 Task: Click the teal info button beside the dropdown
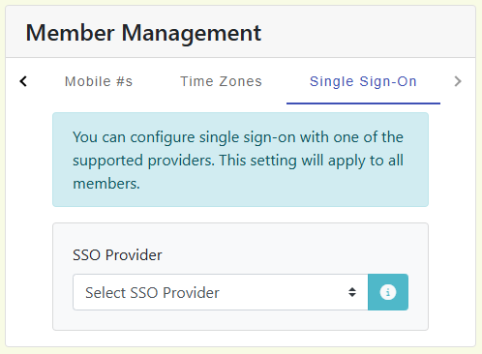click(388, 292)
